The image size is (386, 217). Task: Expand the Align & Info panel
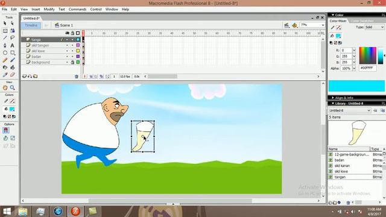click(x=333, y=98)
